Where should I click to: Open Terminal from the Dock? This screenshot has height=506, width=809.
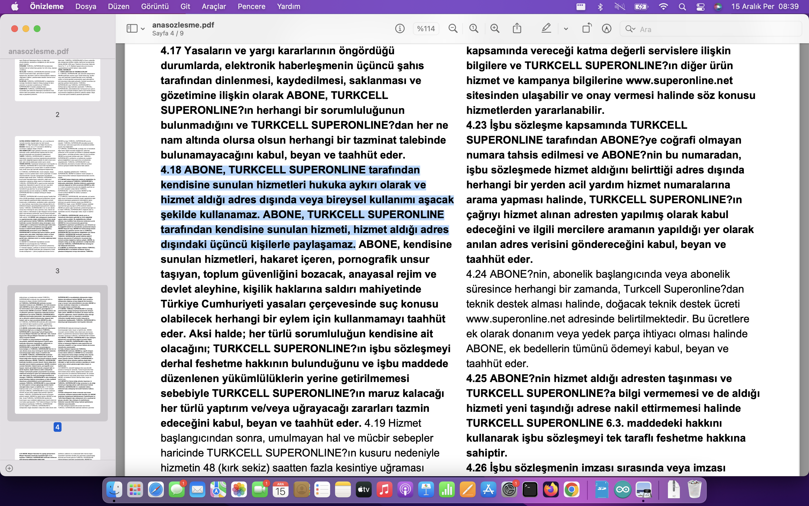530,490
